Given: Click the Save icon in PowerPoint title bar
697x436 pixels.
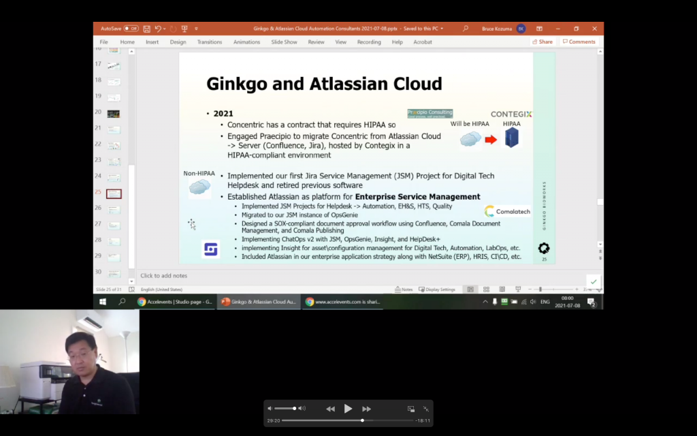Looking at the screenshot, I should tap(147, 29).
